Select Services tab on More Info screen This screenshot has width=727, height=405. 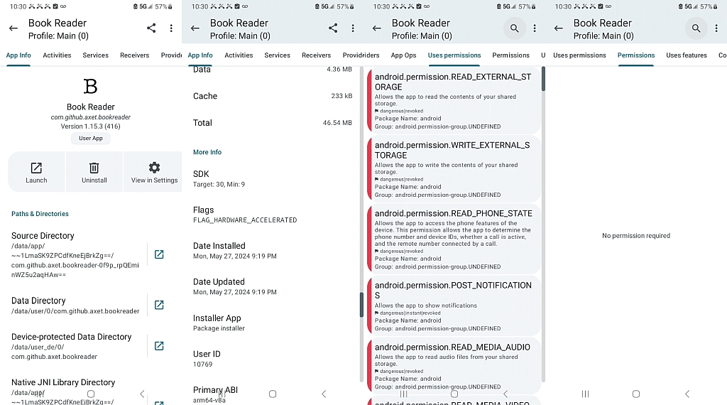coord(278,55)
